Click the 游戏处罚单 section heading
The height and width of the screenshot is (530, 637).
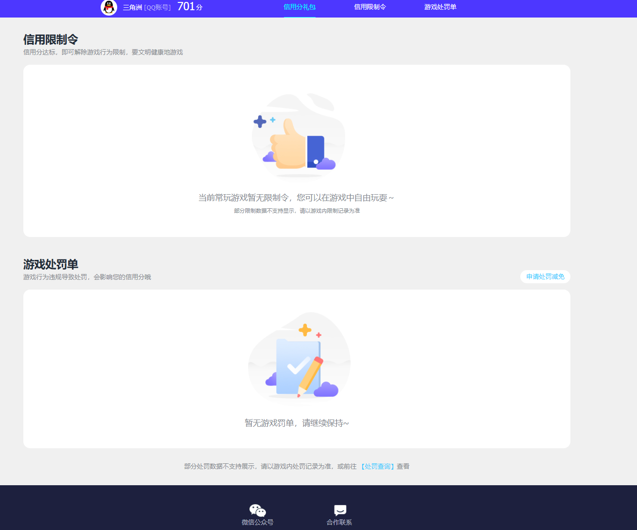tap(51, 264)
